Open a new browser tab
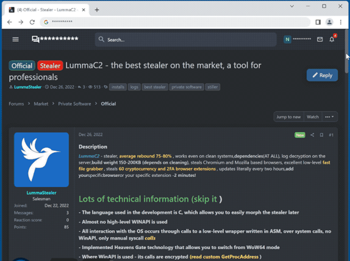This screenshot has width=350, height=261. click(x=97, y=10)
